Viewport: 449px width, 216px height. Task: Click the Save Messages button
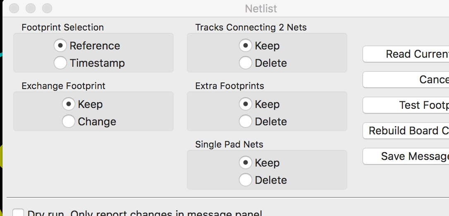(x=406, y=156)
